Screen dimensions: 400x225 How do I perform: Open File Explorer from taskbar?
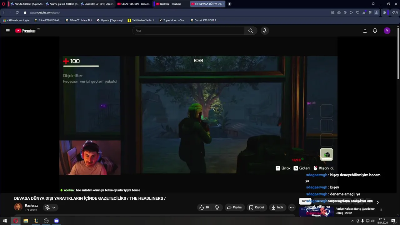pos(26,221)
